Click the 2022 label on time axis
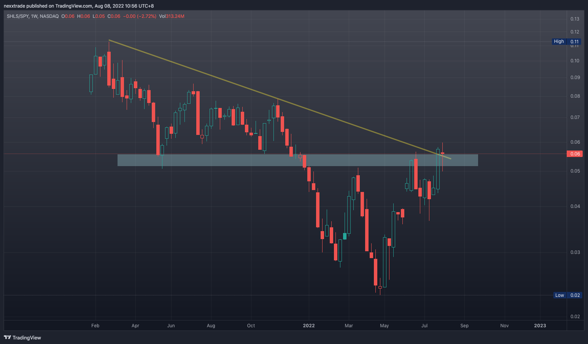This screenshot has height=344, width=588. click(x=309, y=326)
